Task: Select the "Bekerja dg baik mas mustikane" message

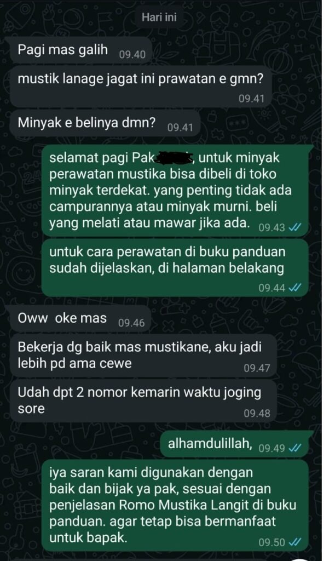Action: point(143,356)
